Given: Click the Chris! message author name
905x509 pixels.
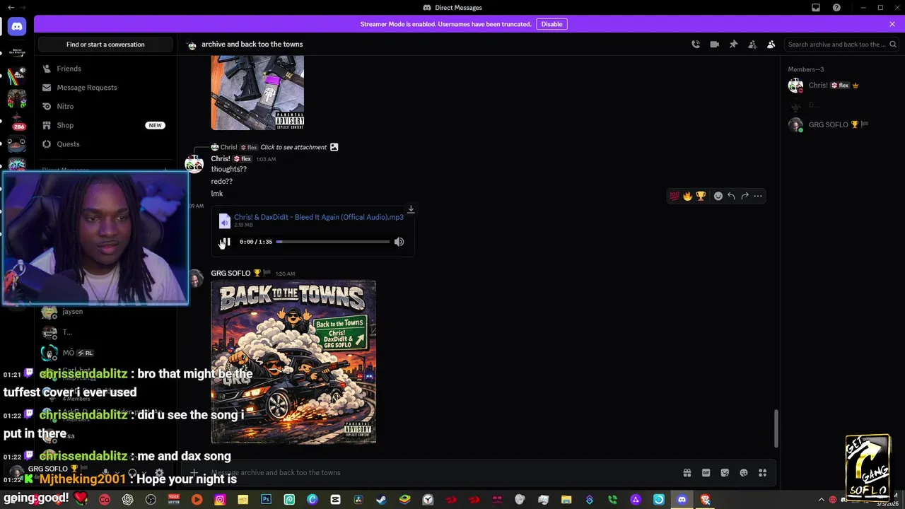Looking at the screenshot, I should pos(221,159).
